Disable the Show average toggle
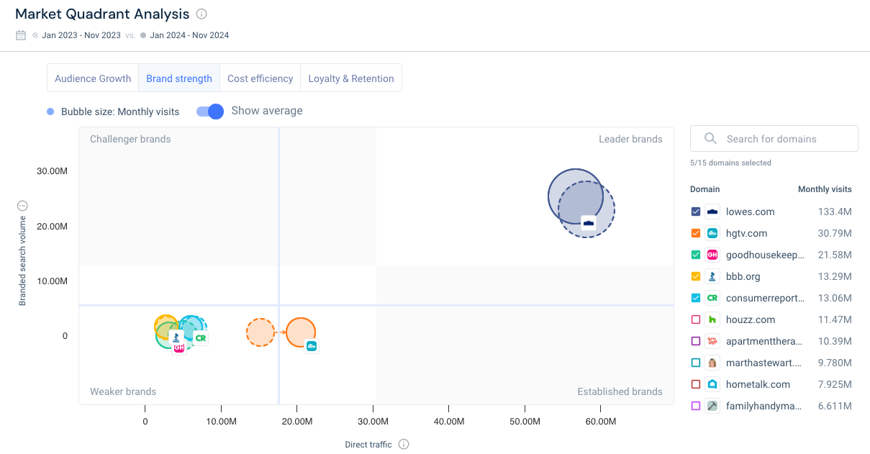 [x=209, y=112]
